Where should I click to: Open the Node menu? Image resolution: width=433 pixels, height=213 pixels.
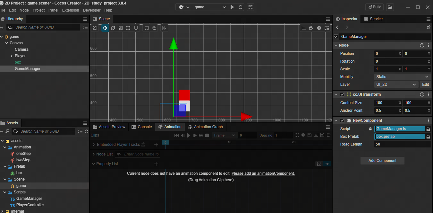pos(24,10)
